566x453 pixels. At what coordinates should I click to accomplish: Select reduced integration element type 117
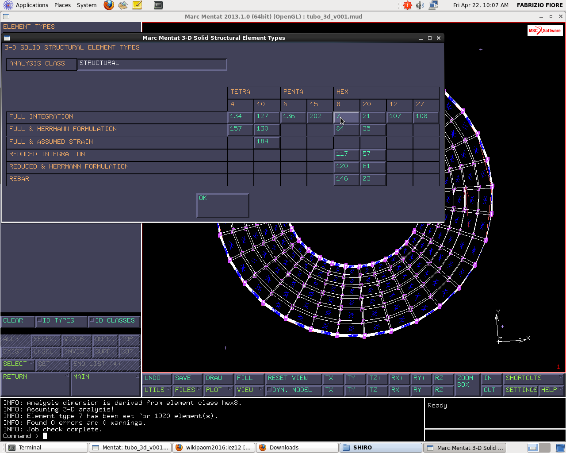[x=346, y=154]
